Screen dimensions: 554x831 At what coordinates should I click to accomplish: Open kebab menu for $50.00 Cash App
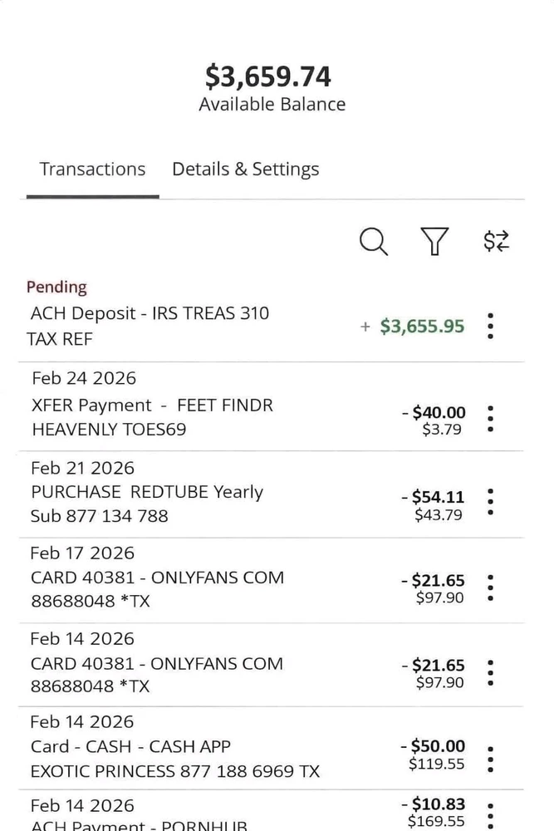(x=491, y=758)
